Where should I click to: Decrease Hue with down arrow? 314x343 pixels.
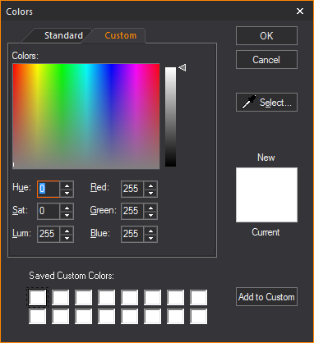click(x=67, y=193)
